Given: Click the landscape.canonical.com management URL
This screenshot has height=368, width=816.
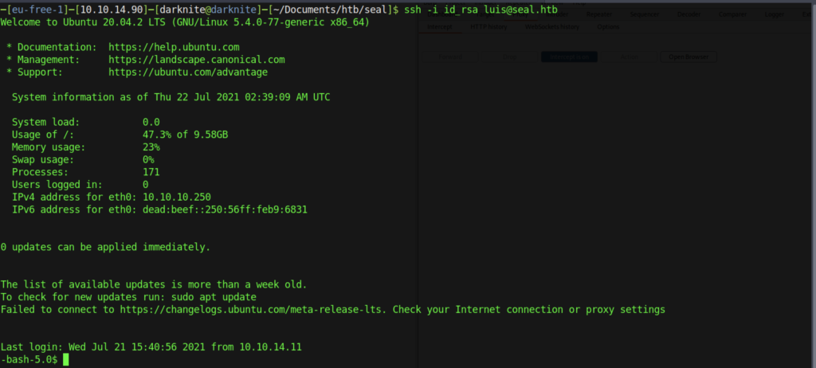Looking at the screenshot, I should point(196,60).
